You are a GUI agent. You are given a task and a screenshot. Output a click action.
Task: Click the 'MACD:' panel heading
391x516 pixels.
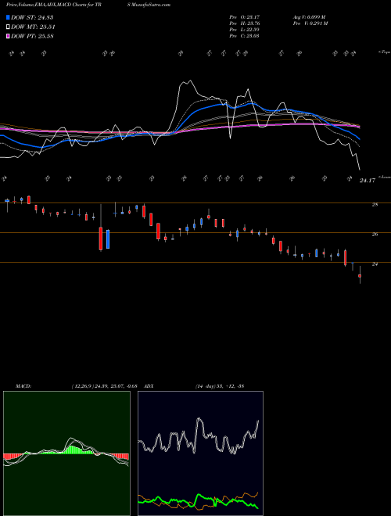coord(23,386)
